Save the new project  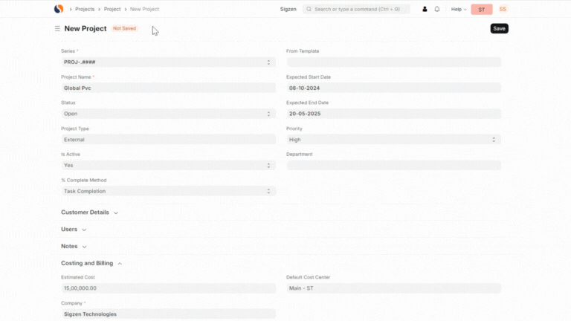[499, 28]
